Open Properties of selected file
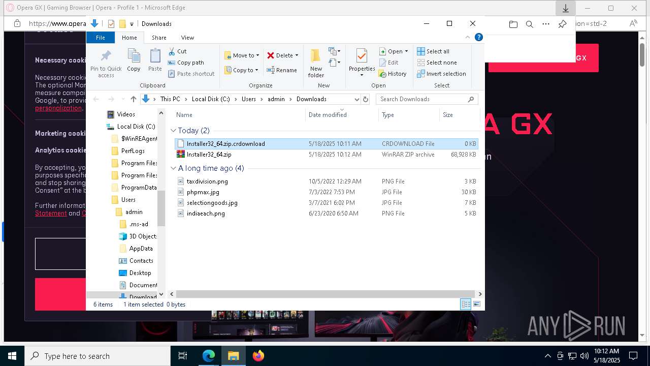The height and width of the screenshot is (366, 650). (x=362, y=64)
